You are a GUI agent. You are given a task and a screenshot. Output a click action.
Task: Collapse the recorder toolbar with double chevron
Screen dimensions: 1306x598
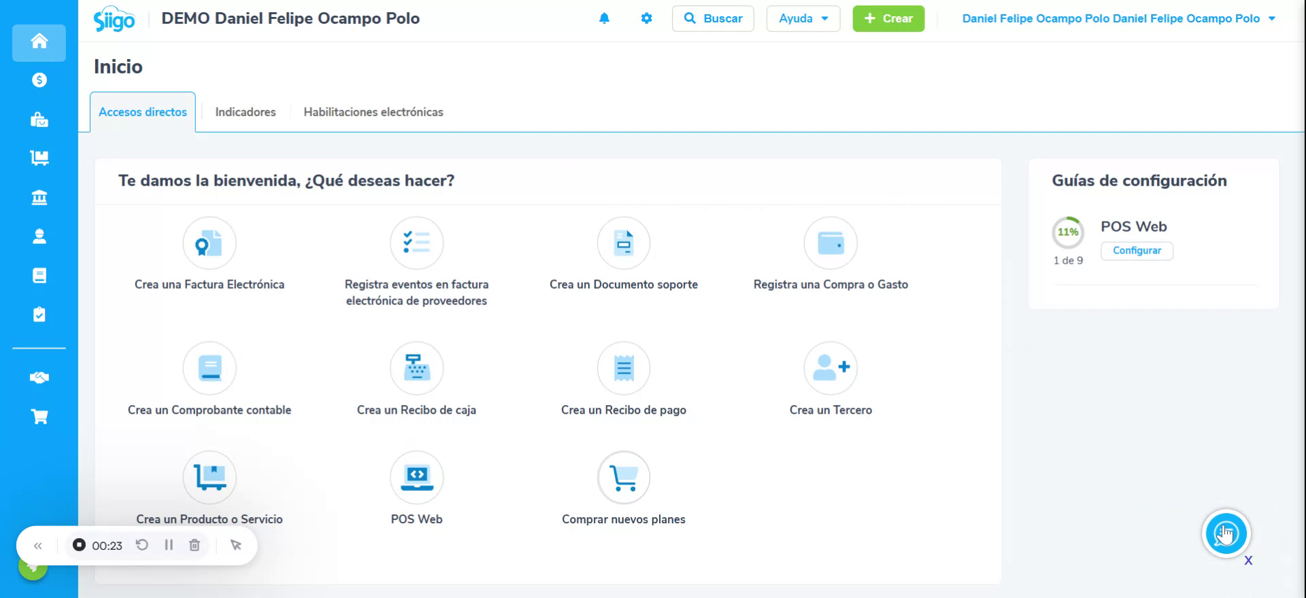point(38,546)
